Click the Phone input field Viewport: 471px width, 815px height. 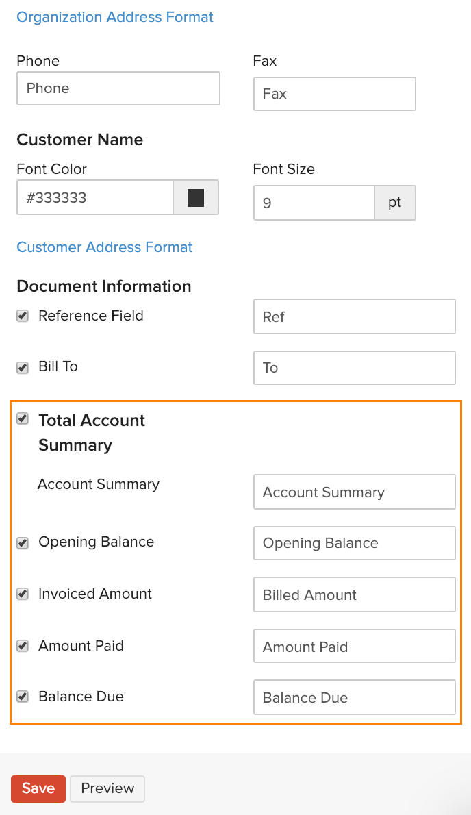click(118, 88)
